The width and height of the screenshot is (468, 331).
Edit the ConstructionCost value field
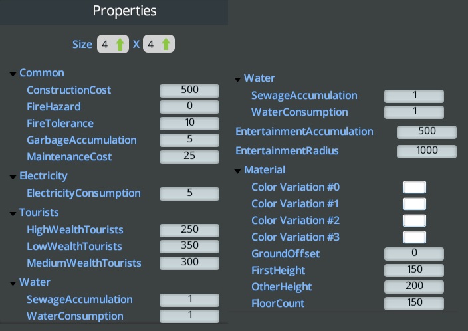click(x=189, y=90)
